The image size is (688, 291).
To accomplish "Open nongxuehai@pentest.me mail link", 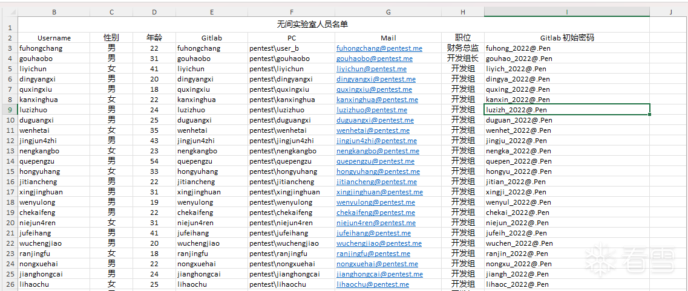I will 378,264.
